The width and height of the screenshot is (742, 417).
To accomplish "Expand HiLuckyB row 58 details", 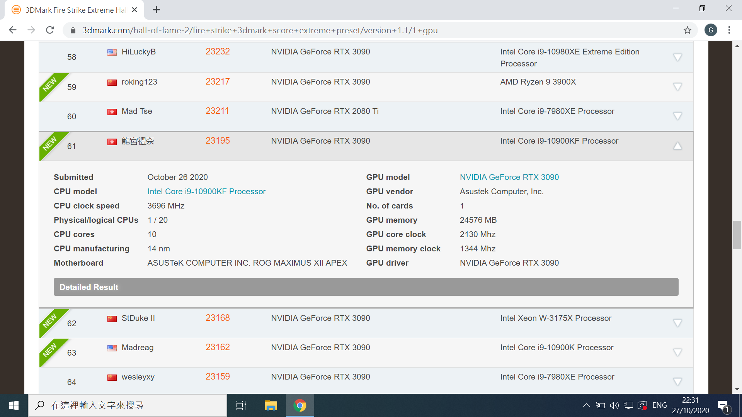I will click(x=677, y=57).
